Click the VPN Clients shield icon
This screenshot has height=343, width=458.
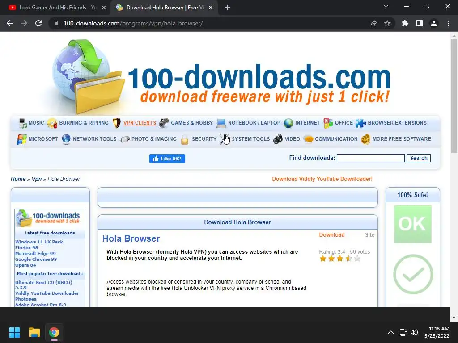[117, 123]
